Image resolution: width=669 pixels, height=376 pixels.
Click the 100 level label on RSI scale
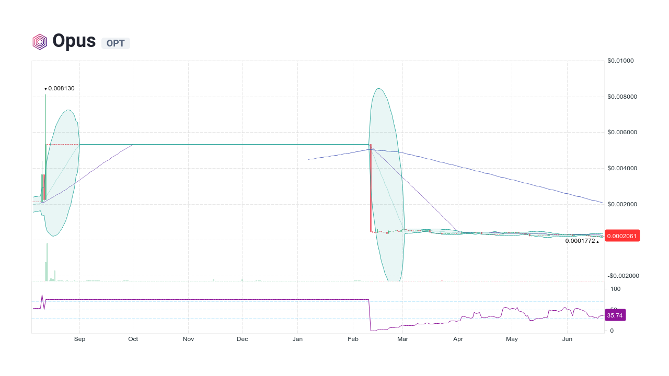pyautogui.click(x=615, y=289)
